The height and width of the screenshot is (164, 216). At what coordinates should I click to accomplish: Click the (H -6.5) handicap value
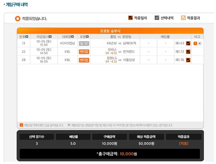point(111,53)
